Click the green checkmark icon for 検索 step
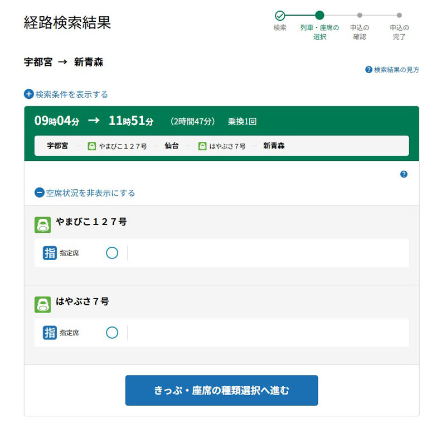The width and height of the screenshot is (446, 427). point(280,16)
